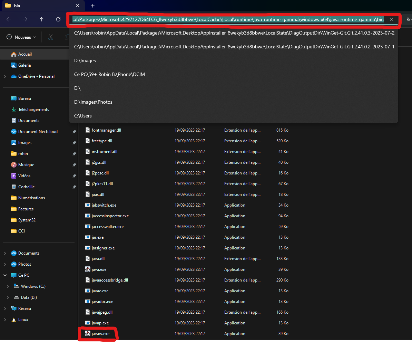Screen dimensions: 412x342
Task: Open Accueil in the sidebar
Action: pyautogui.click(x=25, y=54)
